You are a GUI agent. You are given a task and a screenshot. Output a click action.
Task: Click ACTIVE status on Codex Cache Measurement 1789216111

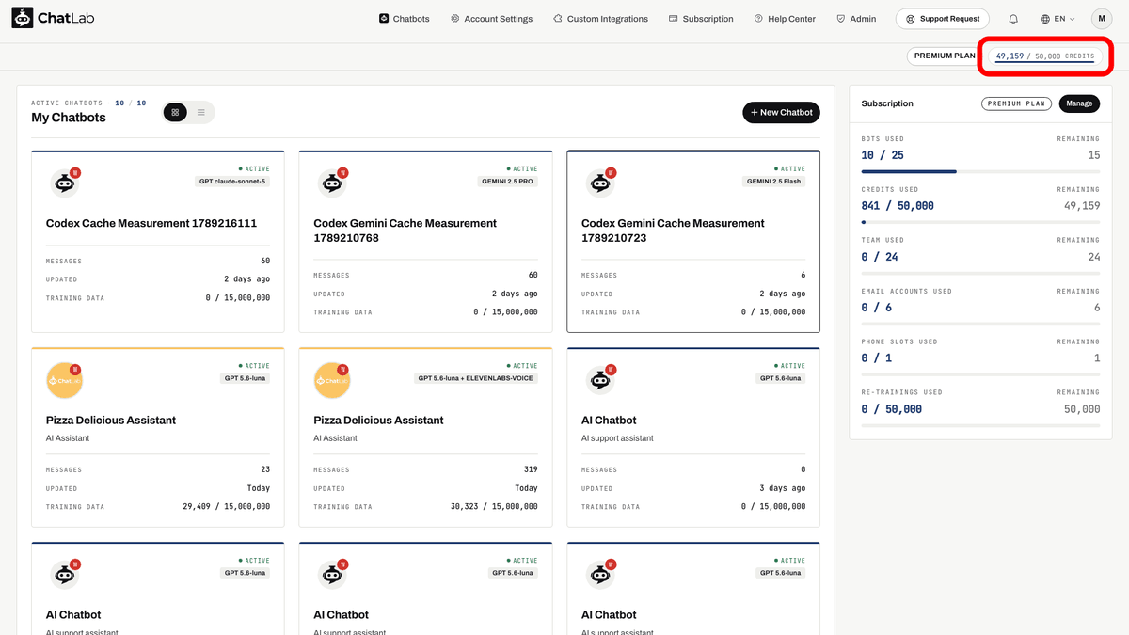point(254,169)
